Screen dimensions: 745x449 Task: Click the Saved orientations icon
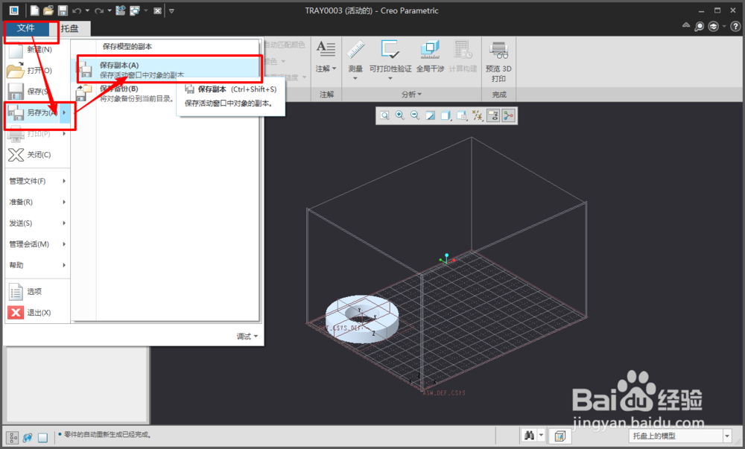coord(462,115)
